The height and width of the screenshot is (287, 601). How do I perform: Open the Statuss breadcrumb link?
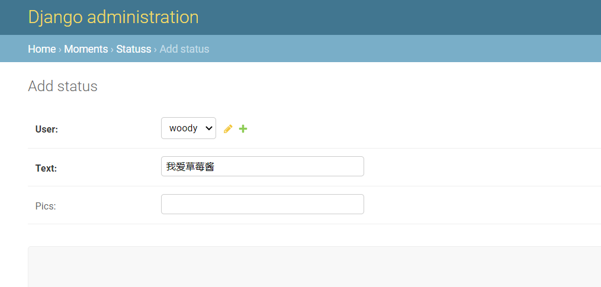click(134, 49)
